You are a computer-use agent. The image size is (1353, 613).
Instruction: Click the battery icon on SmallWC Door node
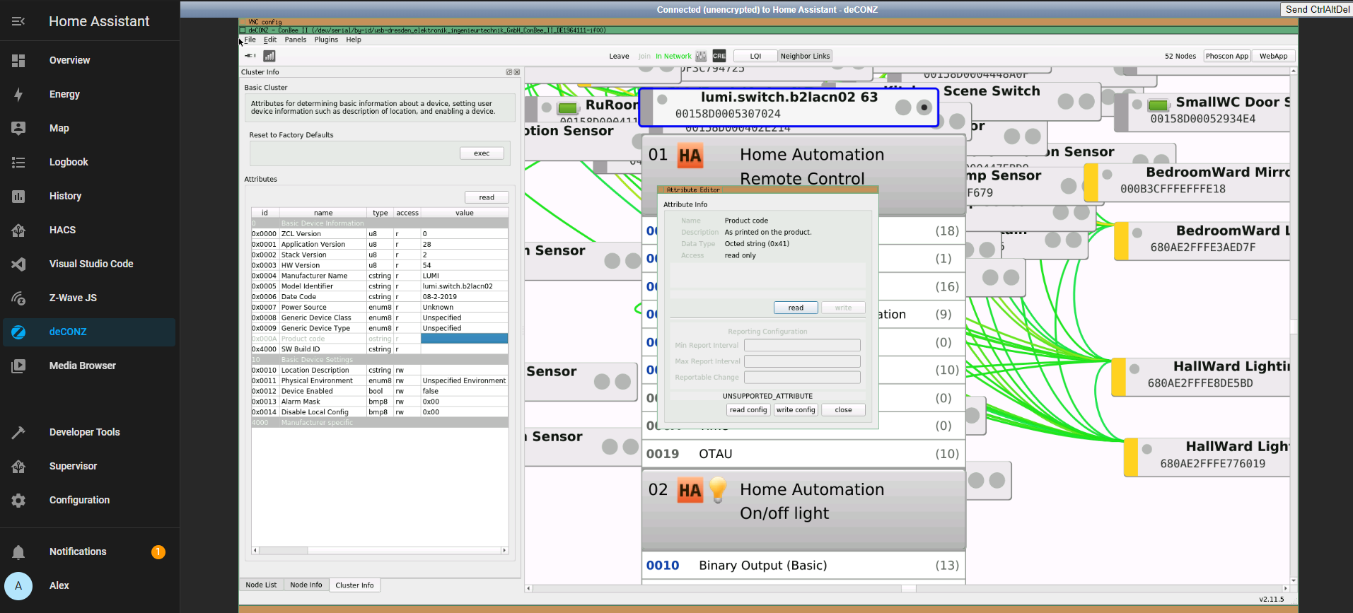click(x=1159, y=105)
